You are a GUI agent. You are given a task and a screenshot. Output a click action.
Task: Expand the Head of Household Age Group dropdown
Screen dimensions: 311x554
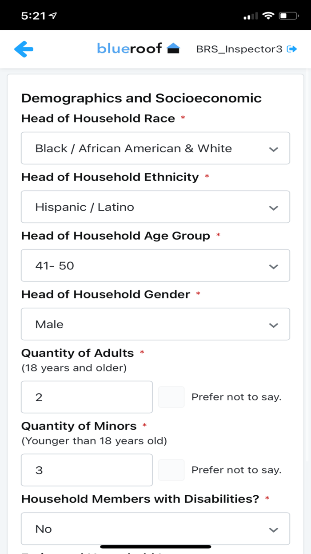155,266
